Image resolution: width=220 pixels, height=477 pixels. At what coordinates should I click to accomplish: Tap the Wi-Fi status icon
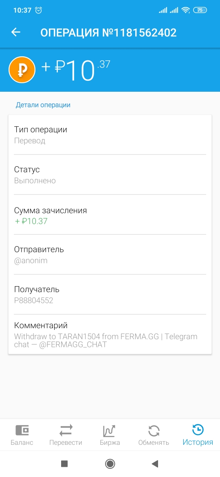[x=185, y=10]
